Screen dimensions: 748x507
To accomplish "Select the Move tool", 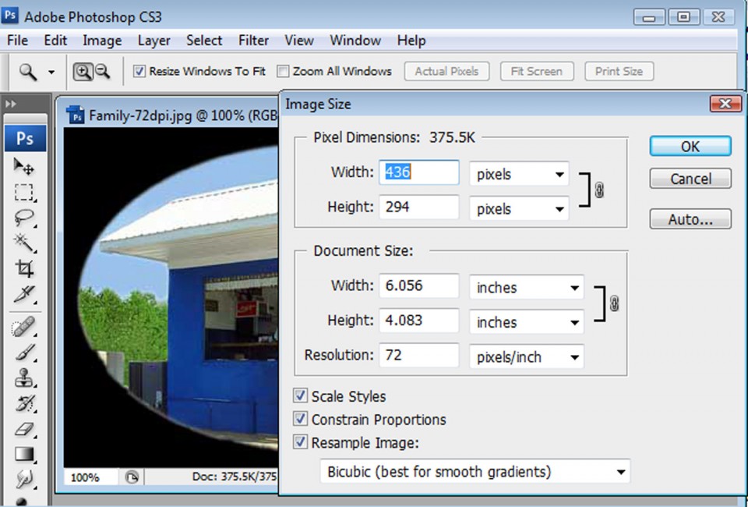I will click(x=24, y=165).
